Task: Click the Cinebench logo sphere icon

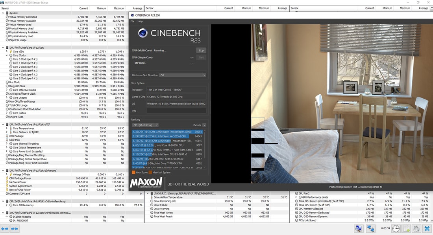Action: 143,33
